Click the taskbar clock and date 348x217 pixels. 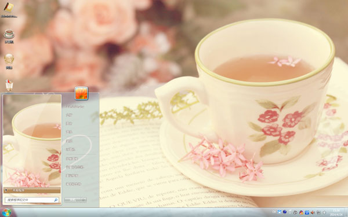click(x=336, y=212)
